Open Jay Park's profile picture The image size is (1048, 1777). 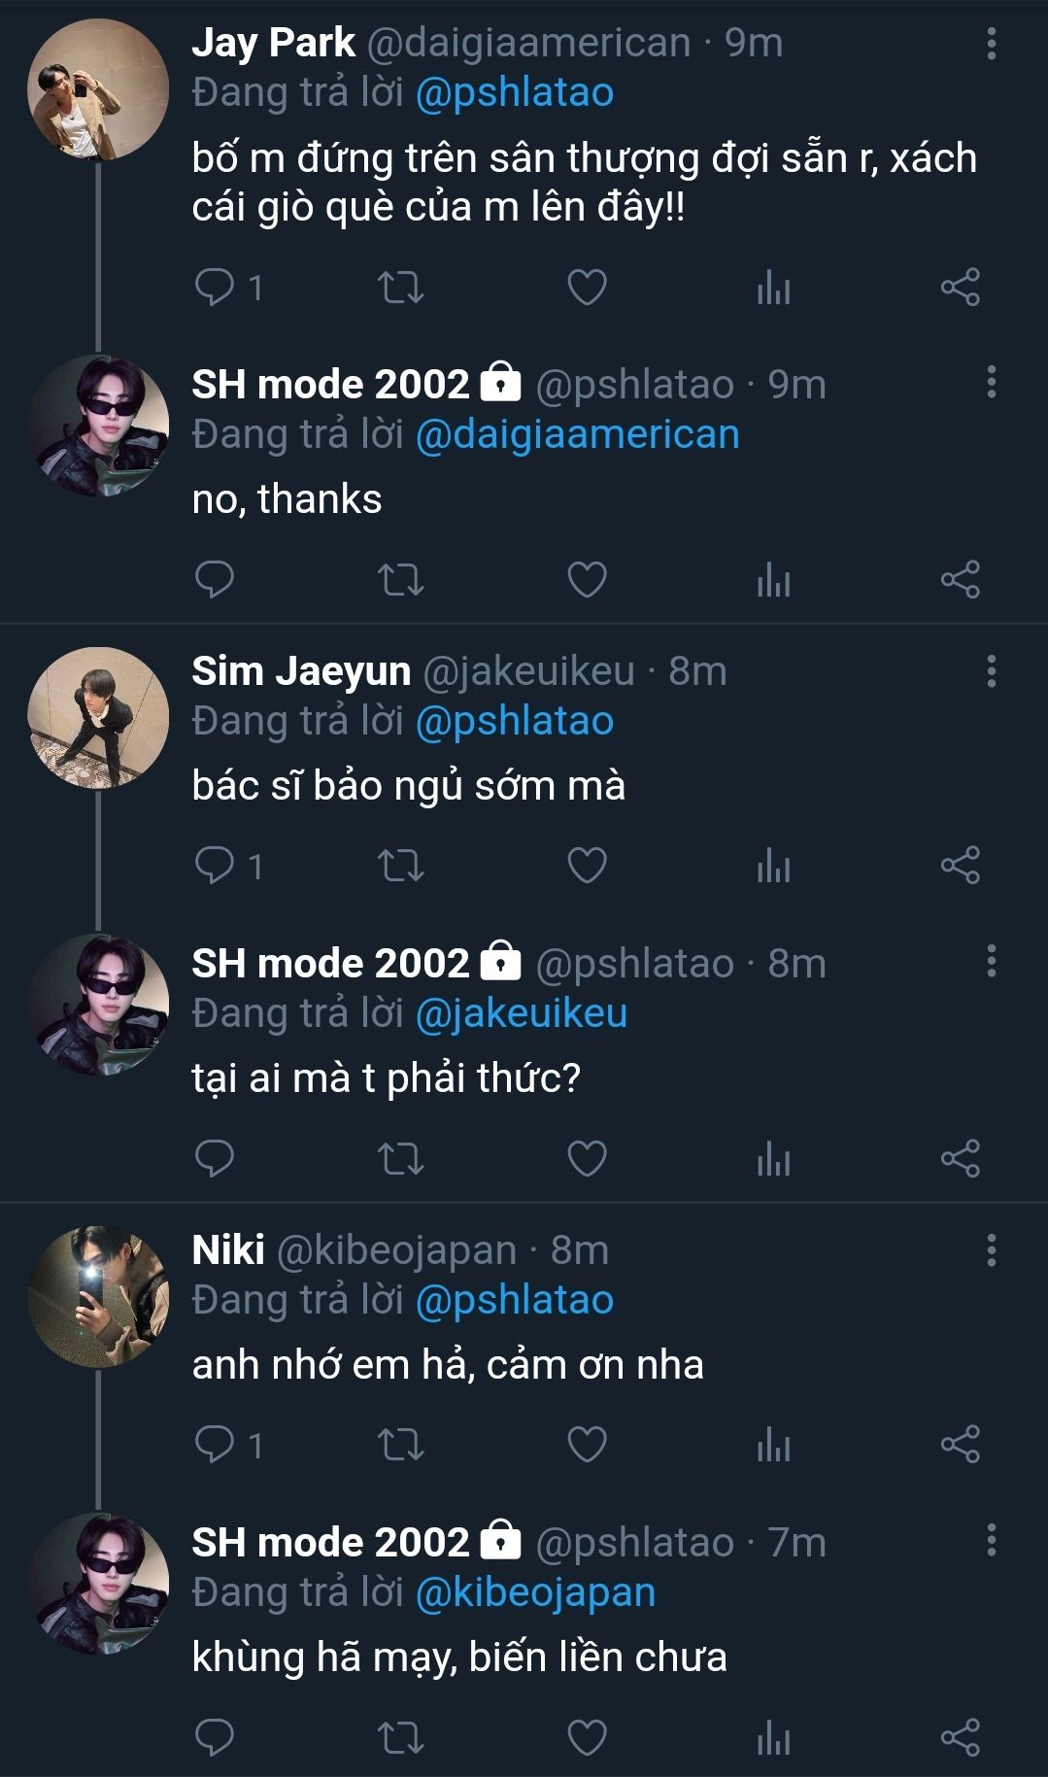(x=98, y=89)
